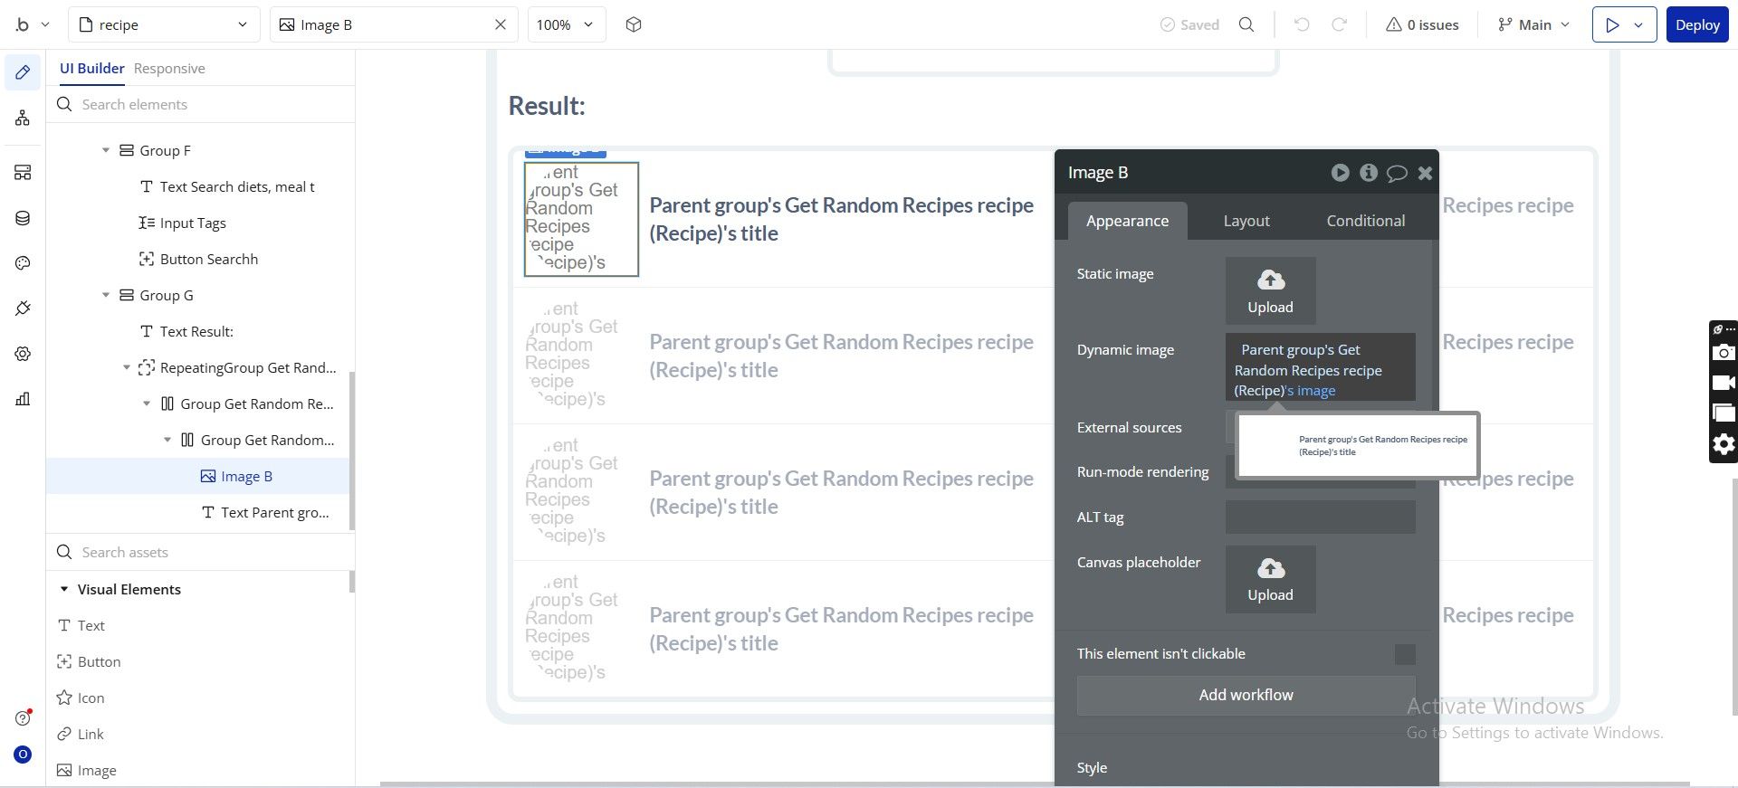Open the 100% zoom dropdown
Screen dimensions: 1738x788
click(567, 24)
